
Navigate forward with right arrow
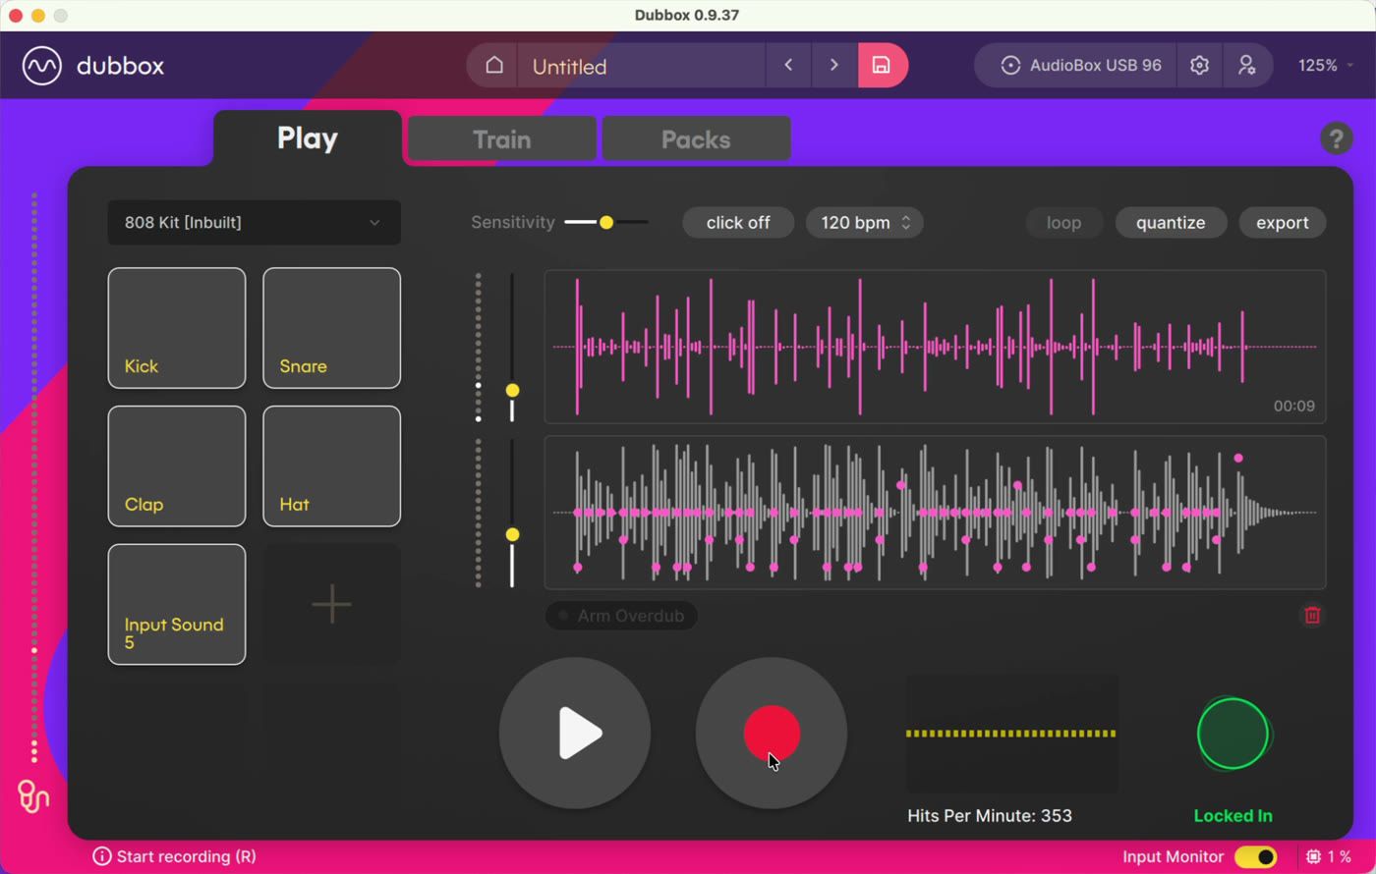pyautogui.click(x=834, y=65)
